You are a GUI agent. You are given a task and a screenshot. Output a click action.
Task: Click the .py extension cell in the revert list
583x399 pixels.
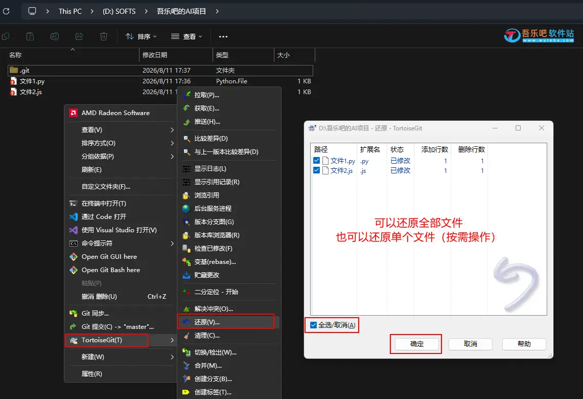coord(364,161)
